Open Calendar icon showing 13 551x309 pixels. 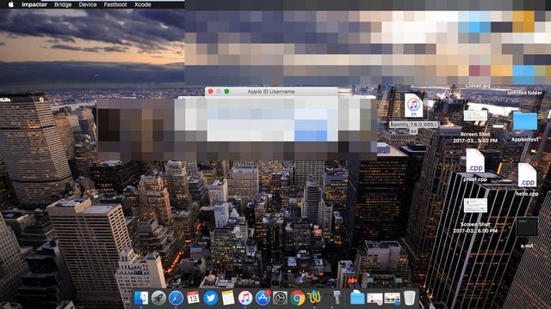[x=193, y=298]
